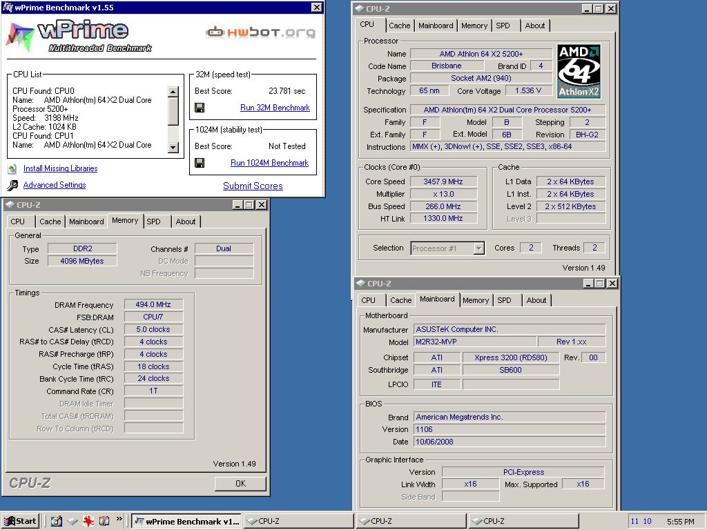The height and width of the screenshot is (530, 707).
Task: Click the Command Rate 1T value
Action: tap(153, 391)
